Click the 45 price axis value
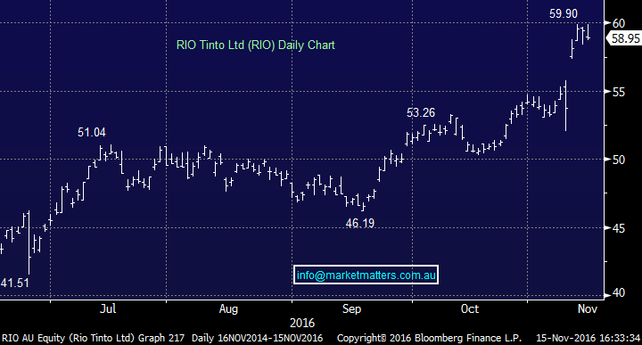 (619, 228)
